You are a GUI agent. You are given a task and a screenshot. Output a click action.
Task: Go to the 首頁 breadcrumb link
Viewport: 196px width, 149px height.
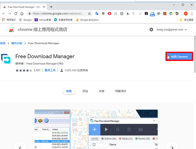pyautogui.click(x=3, y=43)
